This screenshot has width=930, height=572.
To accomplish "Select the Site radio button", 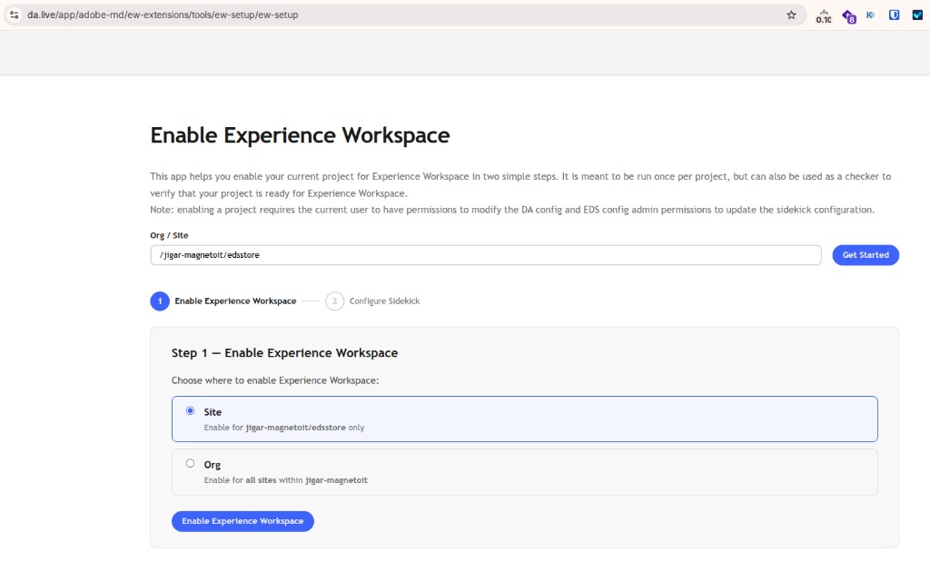I will click(x=190, y=410).
